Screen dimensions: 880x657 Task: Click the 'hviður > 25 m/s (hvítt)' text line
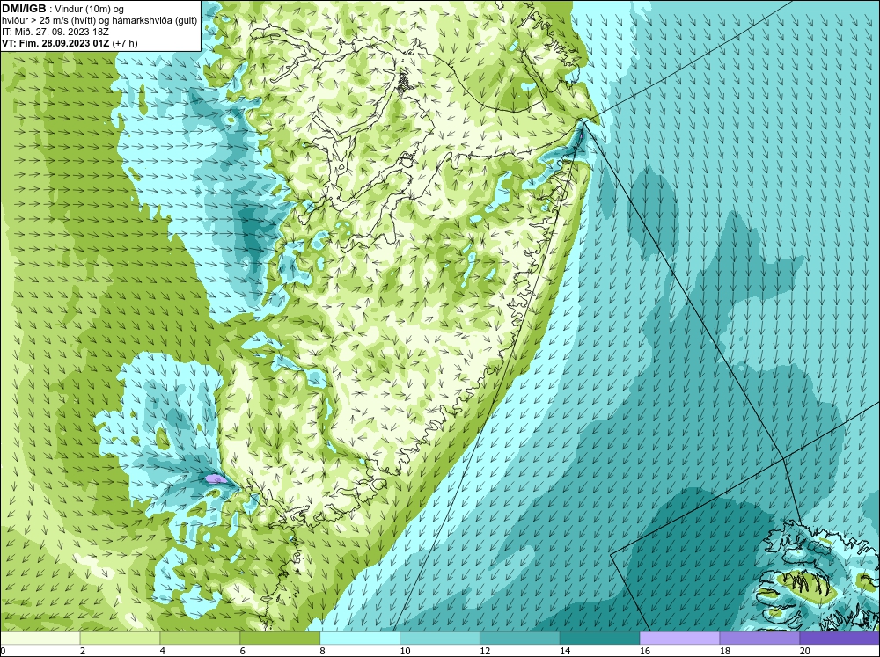point(99,20)
